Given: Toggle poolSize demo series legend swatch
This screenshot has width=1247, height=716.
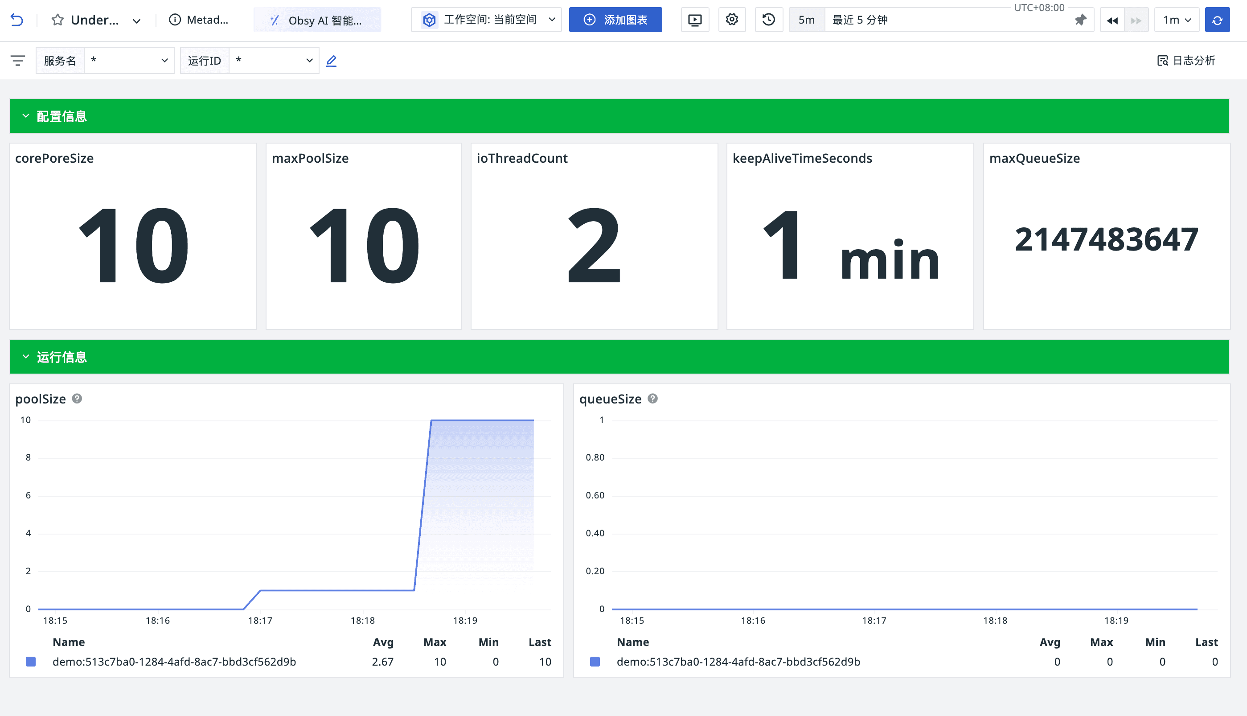Looking at the screenshot, I should click(31, 662).
